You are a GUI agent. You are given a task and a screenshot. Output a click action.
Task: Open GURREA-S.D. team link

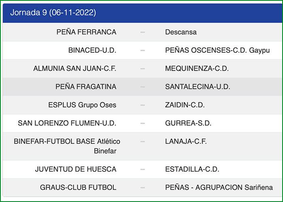tap(188, 123)
